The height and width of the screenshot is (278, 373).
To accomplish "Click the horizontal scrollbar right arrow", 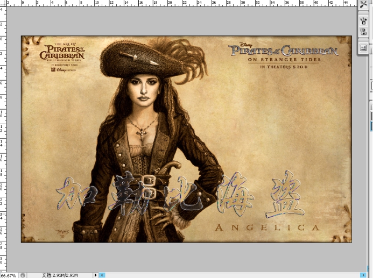I will (363, 275).
